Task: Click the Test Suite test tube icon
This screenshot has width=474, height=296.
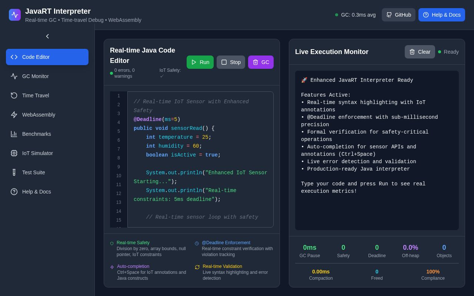Action: click(x=14, y=172)
